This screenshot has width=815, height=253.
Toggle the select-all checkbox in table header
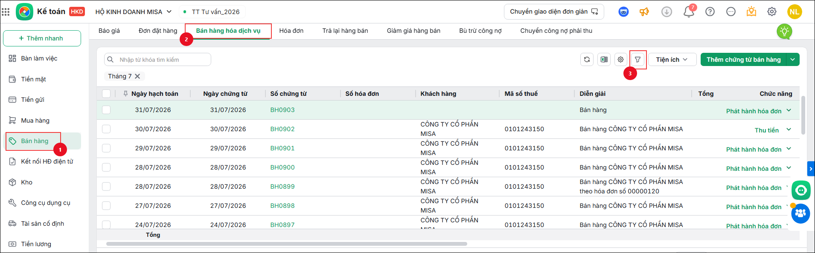tap(106, 94)
